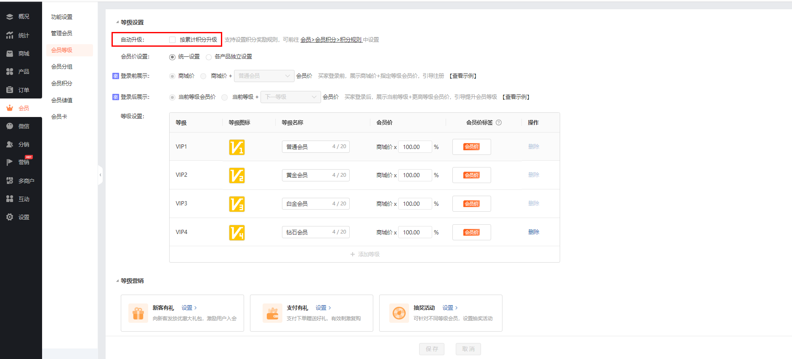Edit the 白金会员 level name field
792x359 pixels.
point(316,203)
